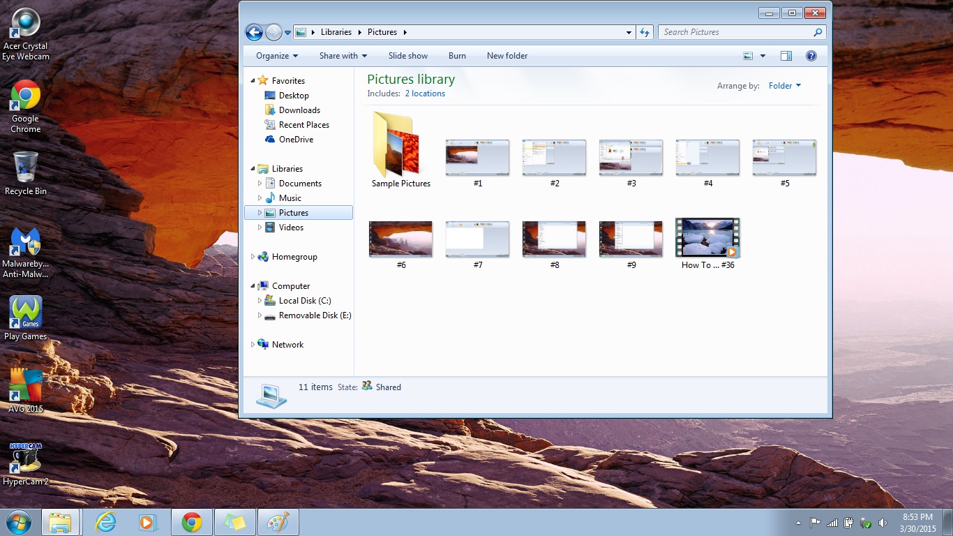The width and height of the screenshot is (953, 536).
Task: Create a New folder
Action: [507, 56]
